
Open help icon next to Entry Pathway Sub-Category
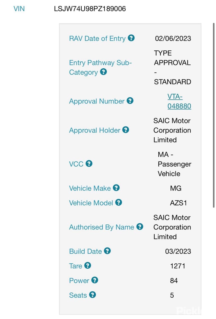point(103,72)
